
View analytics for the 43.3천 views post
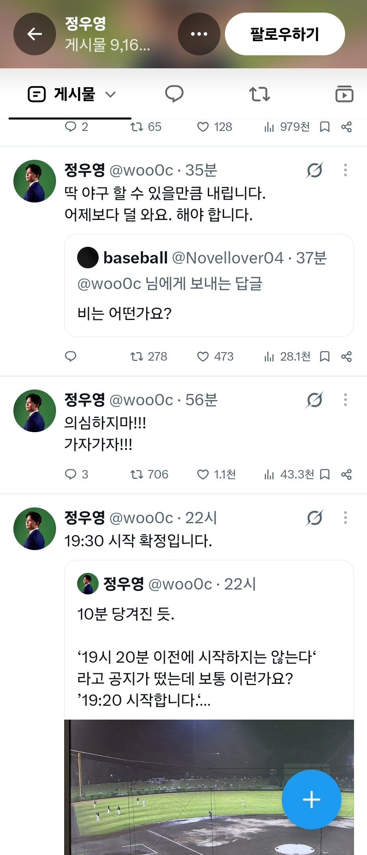[289, 474]
